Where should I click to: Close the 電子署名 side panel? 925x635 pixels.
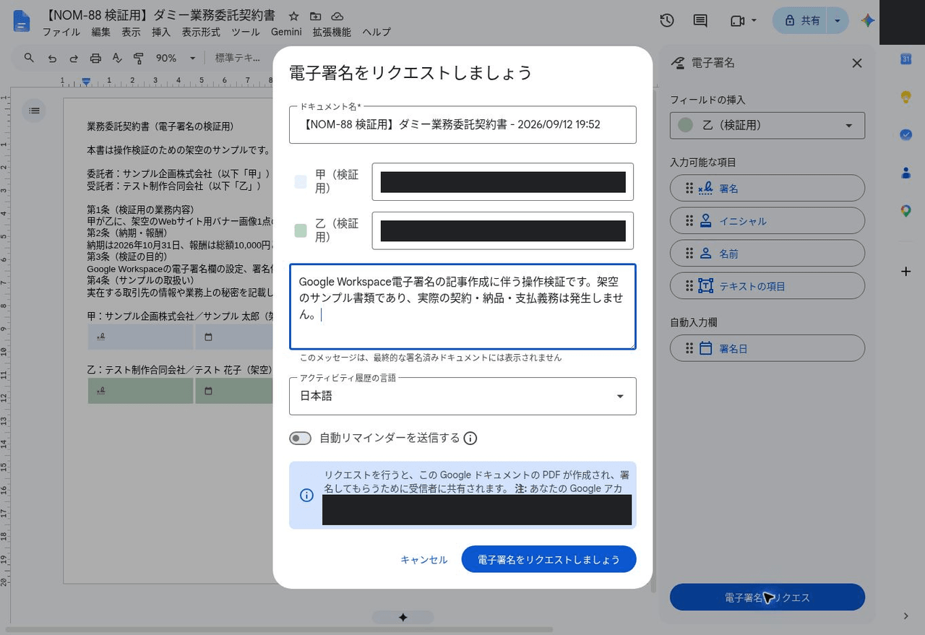[x=857, y=63]
